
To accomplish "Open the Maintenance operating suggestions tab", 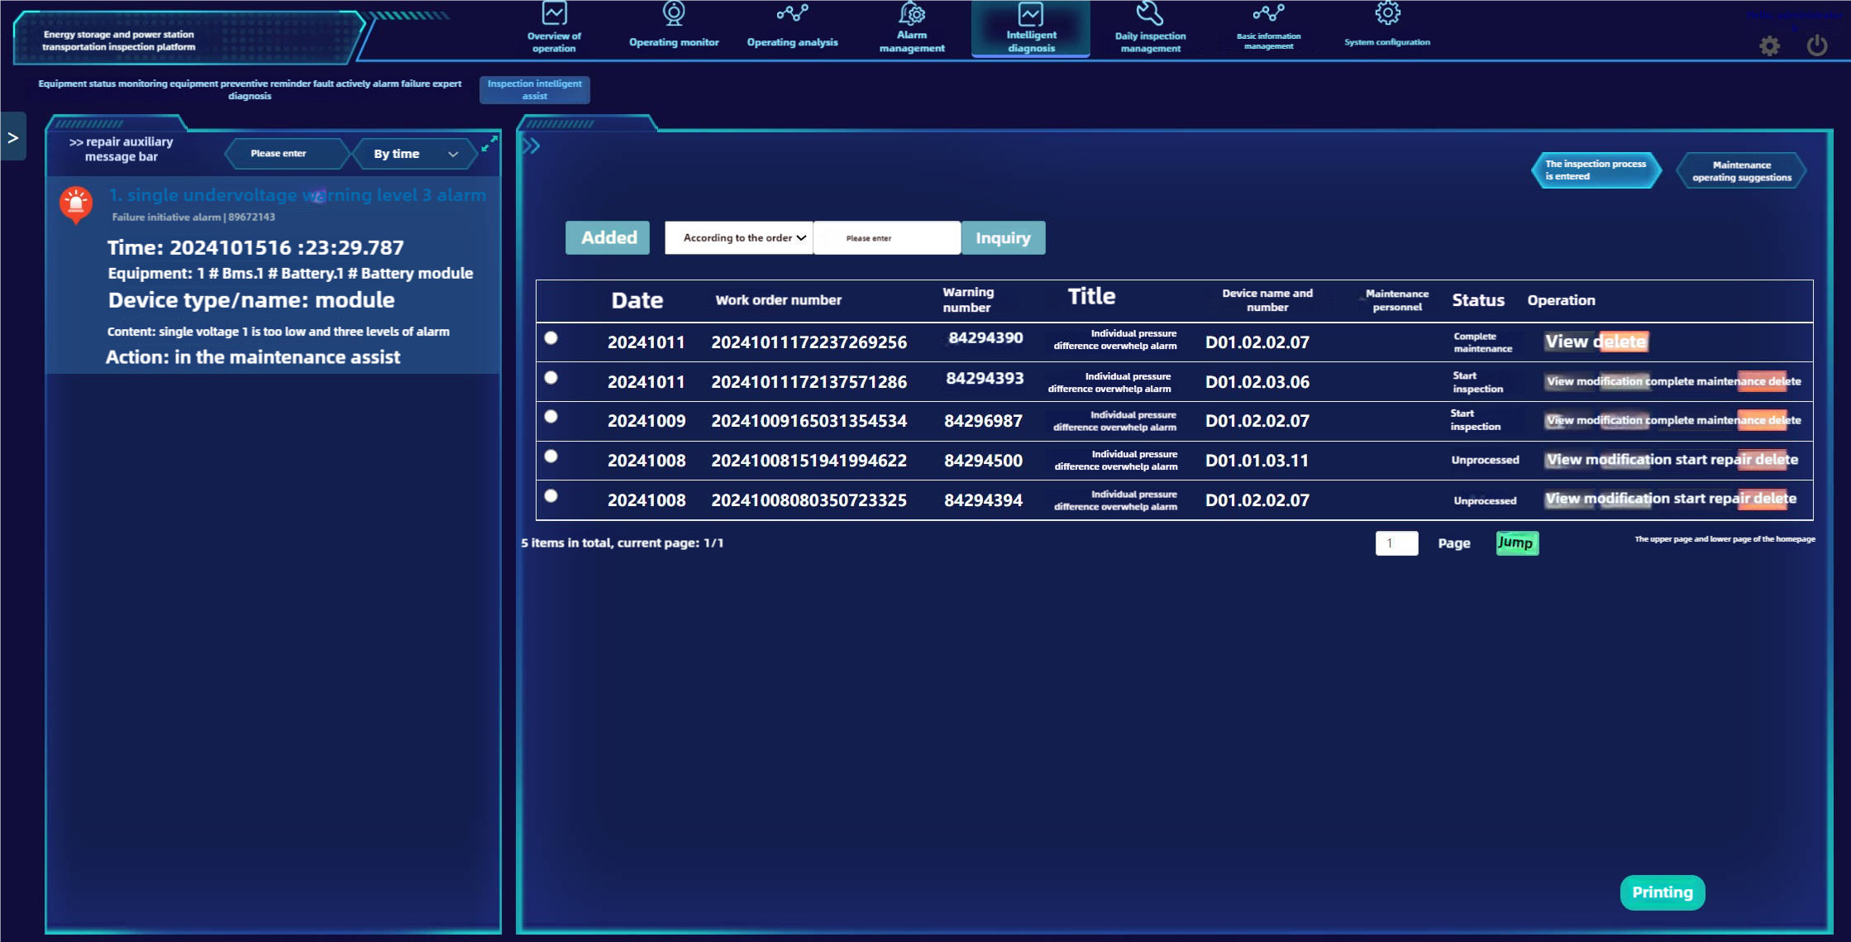I will 1741,171.
